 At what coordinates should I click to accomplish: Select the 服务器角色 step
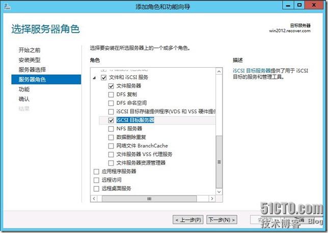[46, 79]
